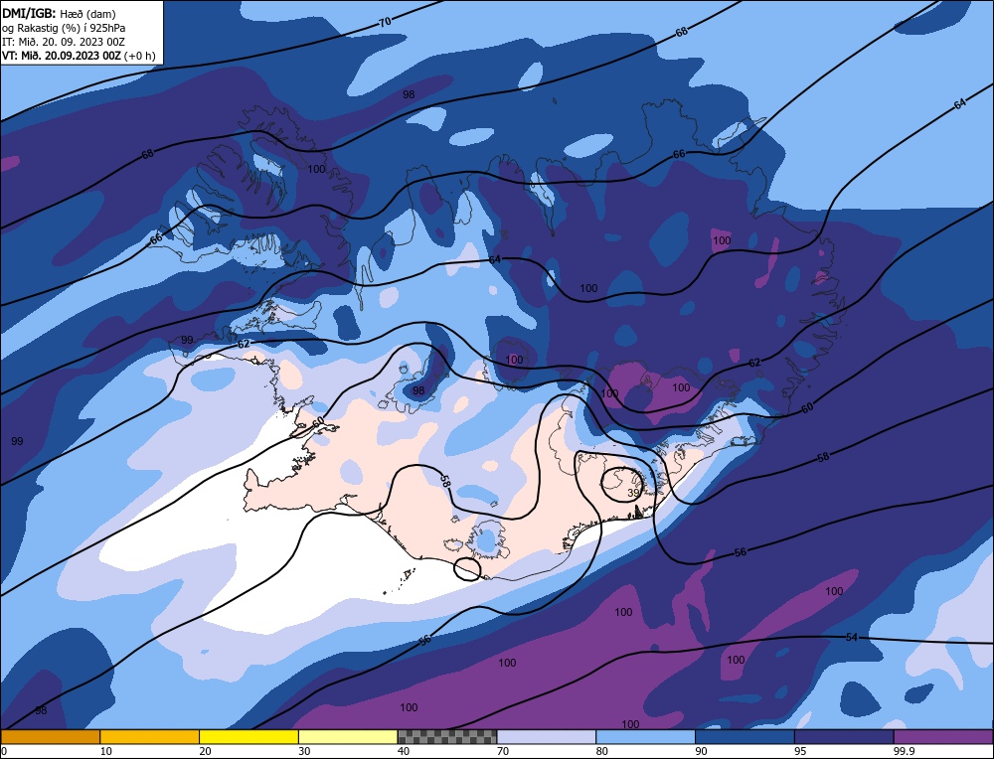Click the 'IT: Mið. 20. 09. 2023 00Z' line
The image size is (994, 759).
coord(64,41)
